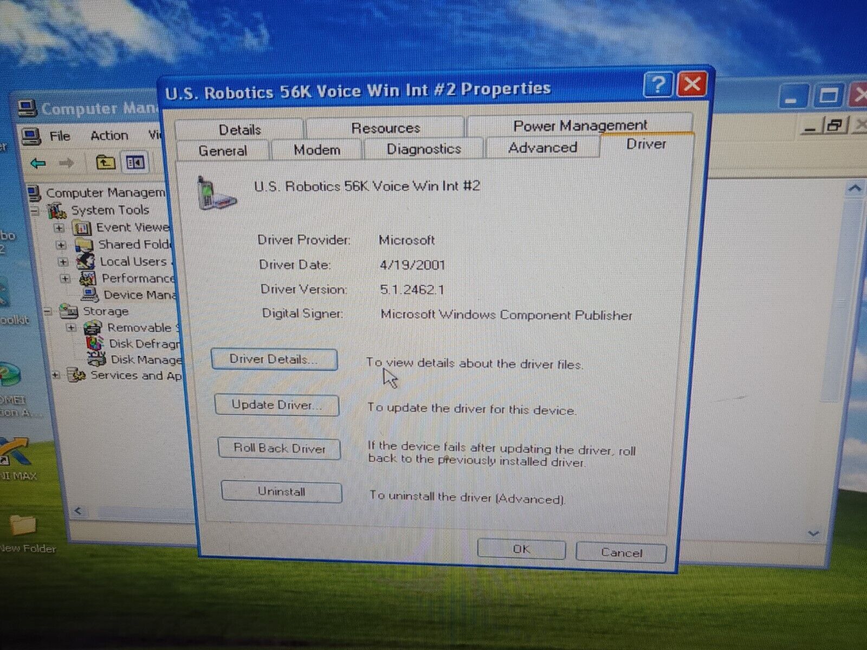
Task: Select Device Manager in the tree
Action: click(x=140, y=295)
